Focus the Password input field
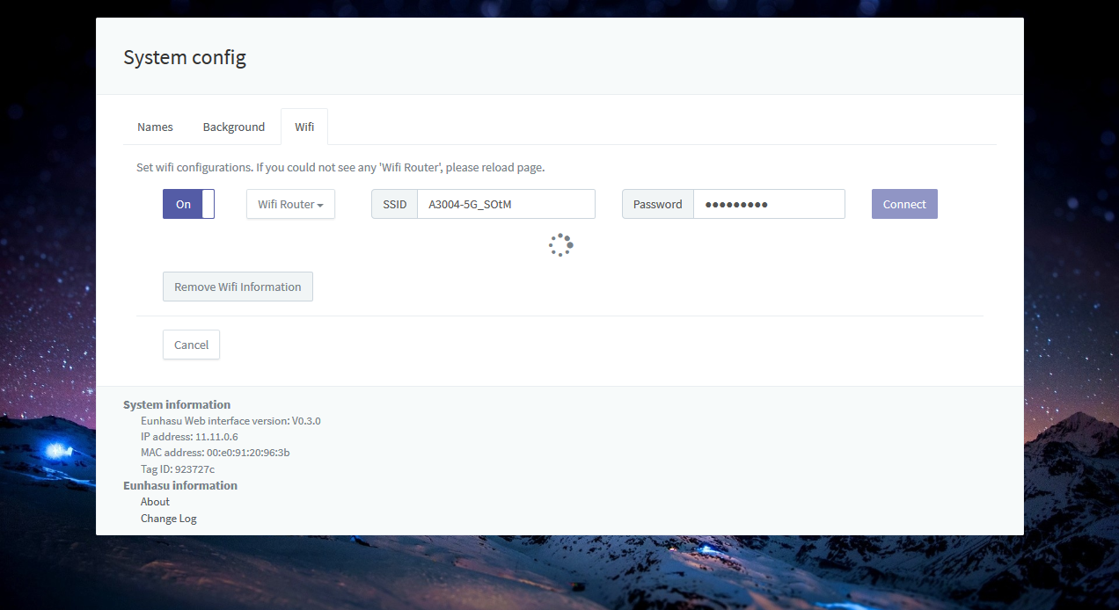This screenshot has height=610, width=1119. click(x=768, y=204)
